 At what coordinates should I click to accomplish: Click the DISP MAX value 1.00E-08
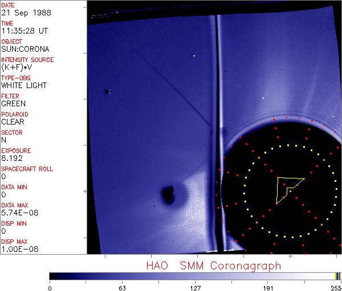[x=18, y=250]
